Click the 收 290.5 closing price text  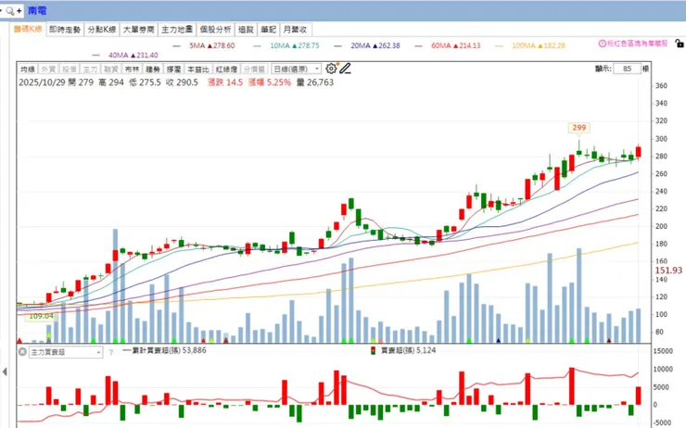click(x=182, y=82)
